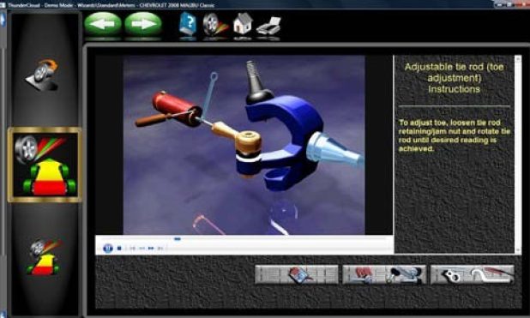Click the instructions panel scrollbar

[x=518, y=155]
